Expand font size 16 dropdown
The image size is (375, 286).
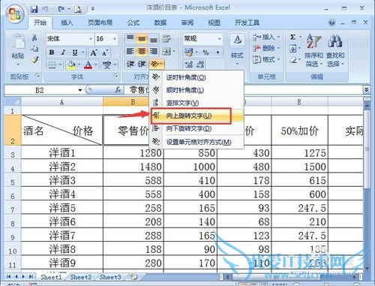[115, 39]
